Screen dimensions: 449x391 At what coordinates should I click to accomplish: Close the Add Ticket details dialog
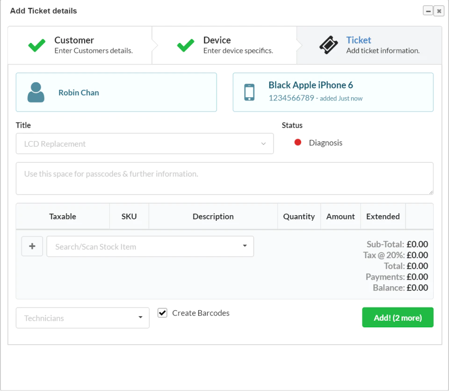point(439,11)
